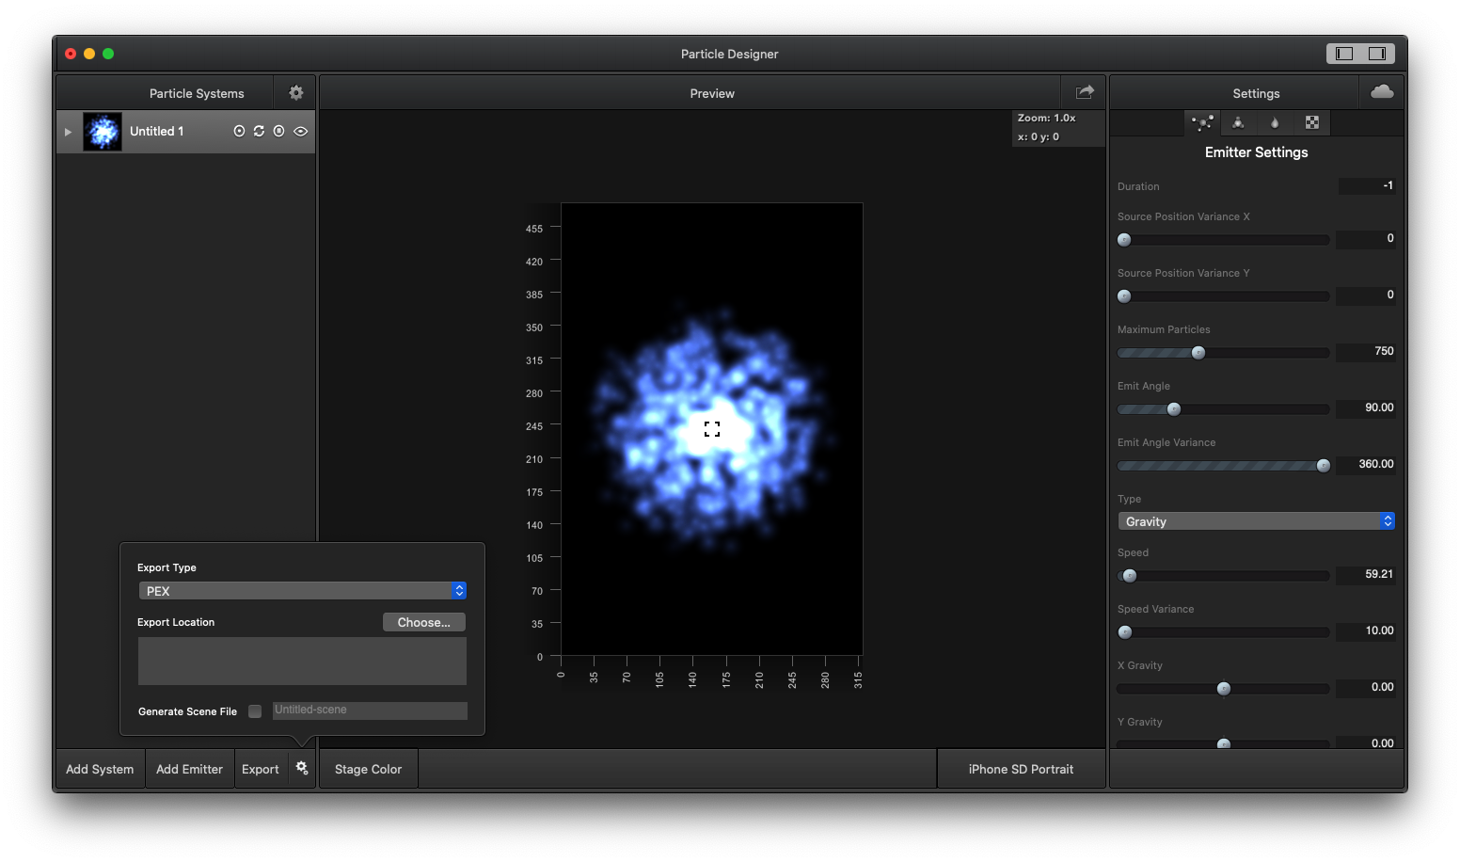Open the cloud library icon in Settings

click(1382, 92)
